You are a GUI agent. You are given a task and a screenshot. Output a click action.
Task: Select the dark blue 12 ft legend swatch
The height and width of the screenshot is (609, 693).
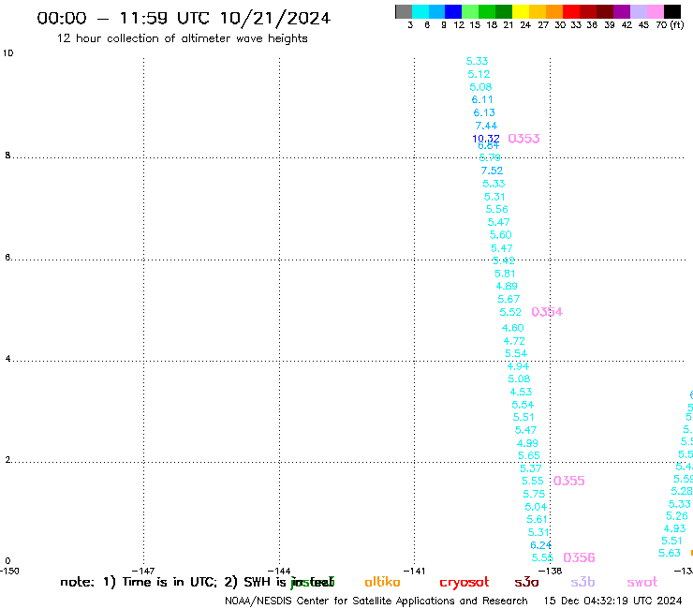453,11
